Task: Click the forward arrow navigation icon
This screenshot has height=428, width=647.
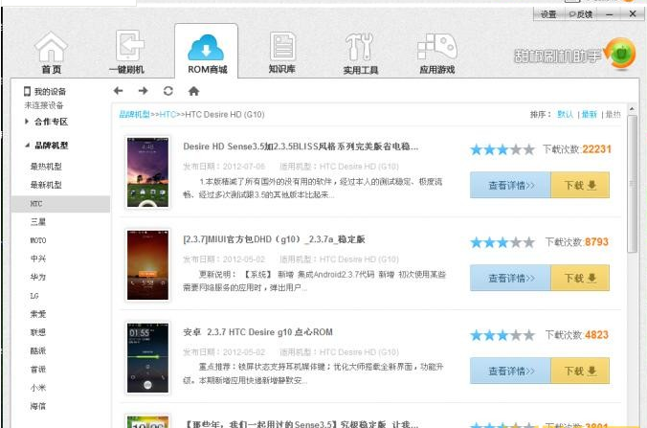Action: click(x=144, y=91)
